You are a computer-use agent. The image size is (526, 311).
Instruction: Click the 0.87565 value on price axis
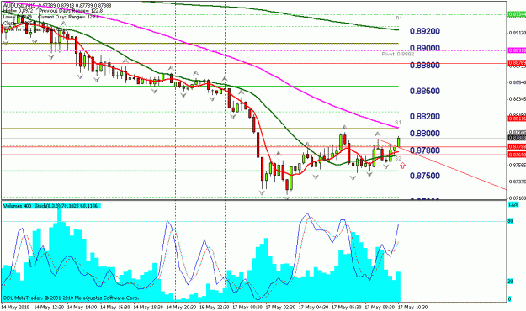[x=518, y=166]
